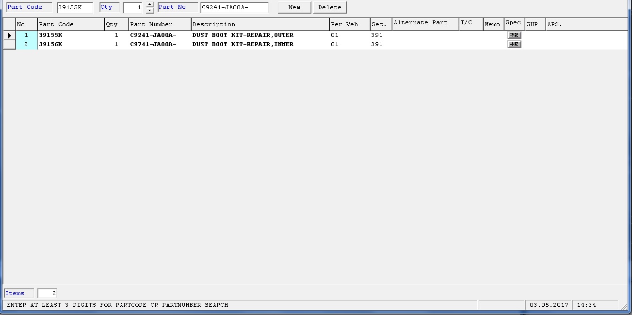
Task: Select the row header for row 2
Action: (x=9, y=45)
